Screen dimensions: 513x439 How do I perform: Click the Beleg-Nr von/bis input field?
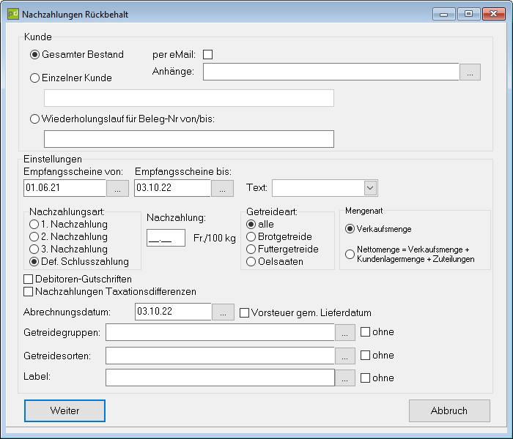click(x=189, y=139)
